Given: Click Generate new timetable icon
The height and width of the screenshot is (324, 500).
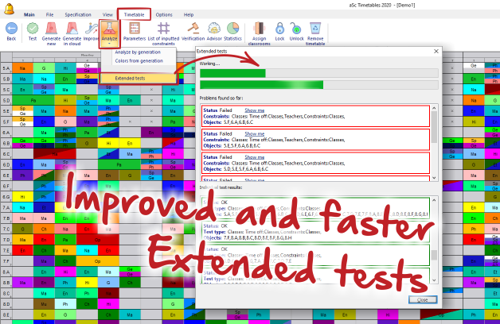Looking at the screenshot, I should pyautogui.click(x=51, y=29).
